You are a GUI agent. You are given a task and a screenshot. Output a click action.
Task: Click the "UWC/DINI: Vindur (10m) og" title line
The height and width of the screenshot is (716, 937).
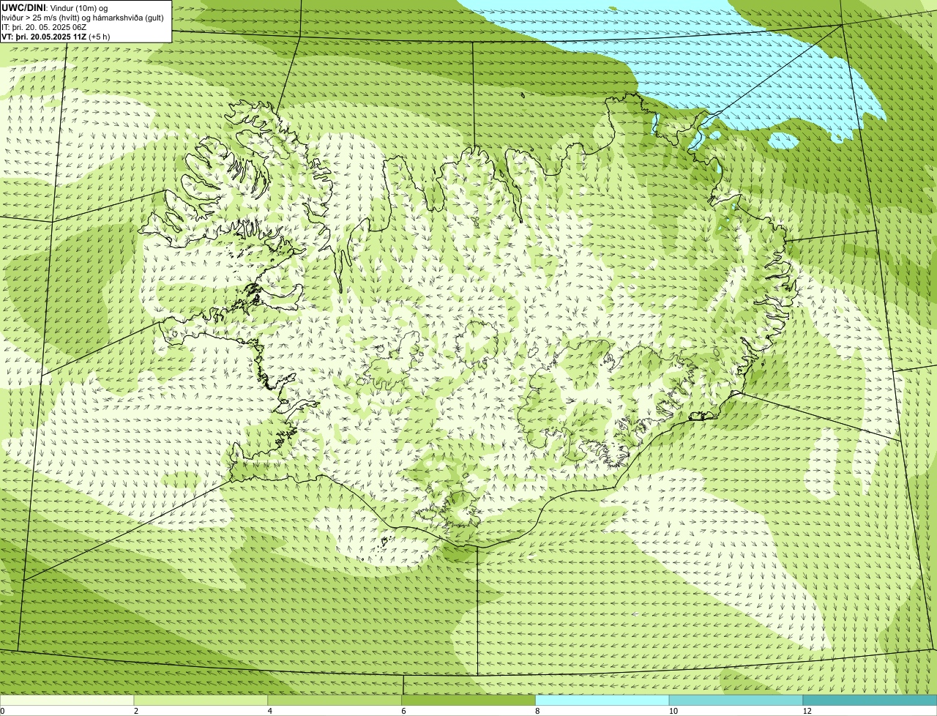click(55, 7)
